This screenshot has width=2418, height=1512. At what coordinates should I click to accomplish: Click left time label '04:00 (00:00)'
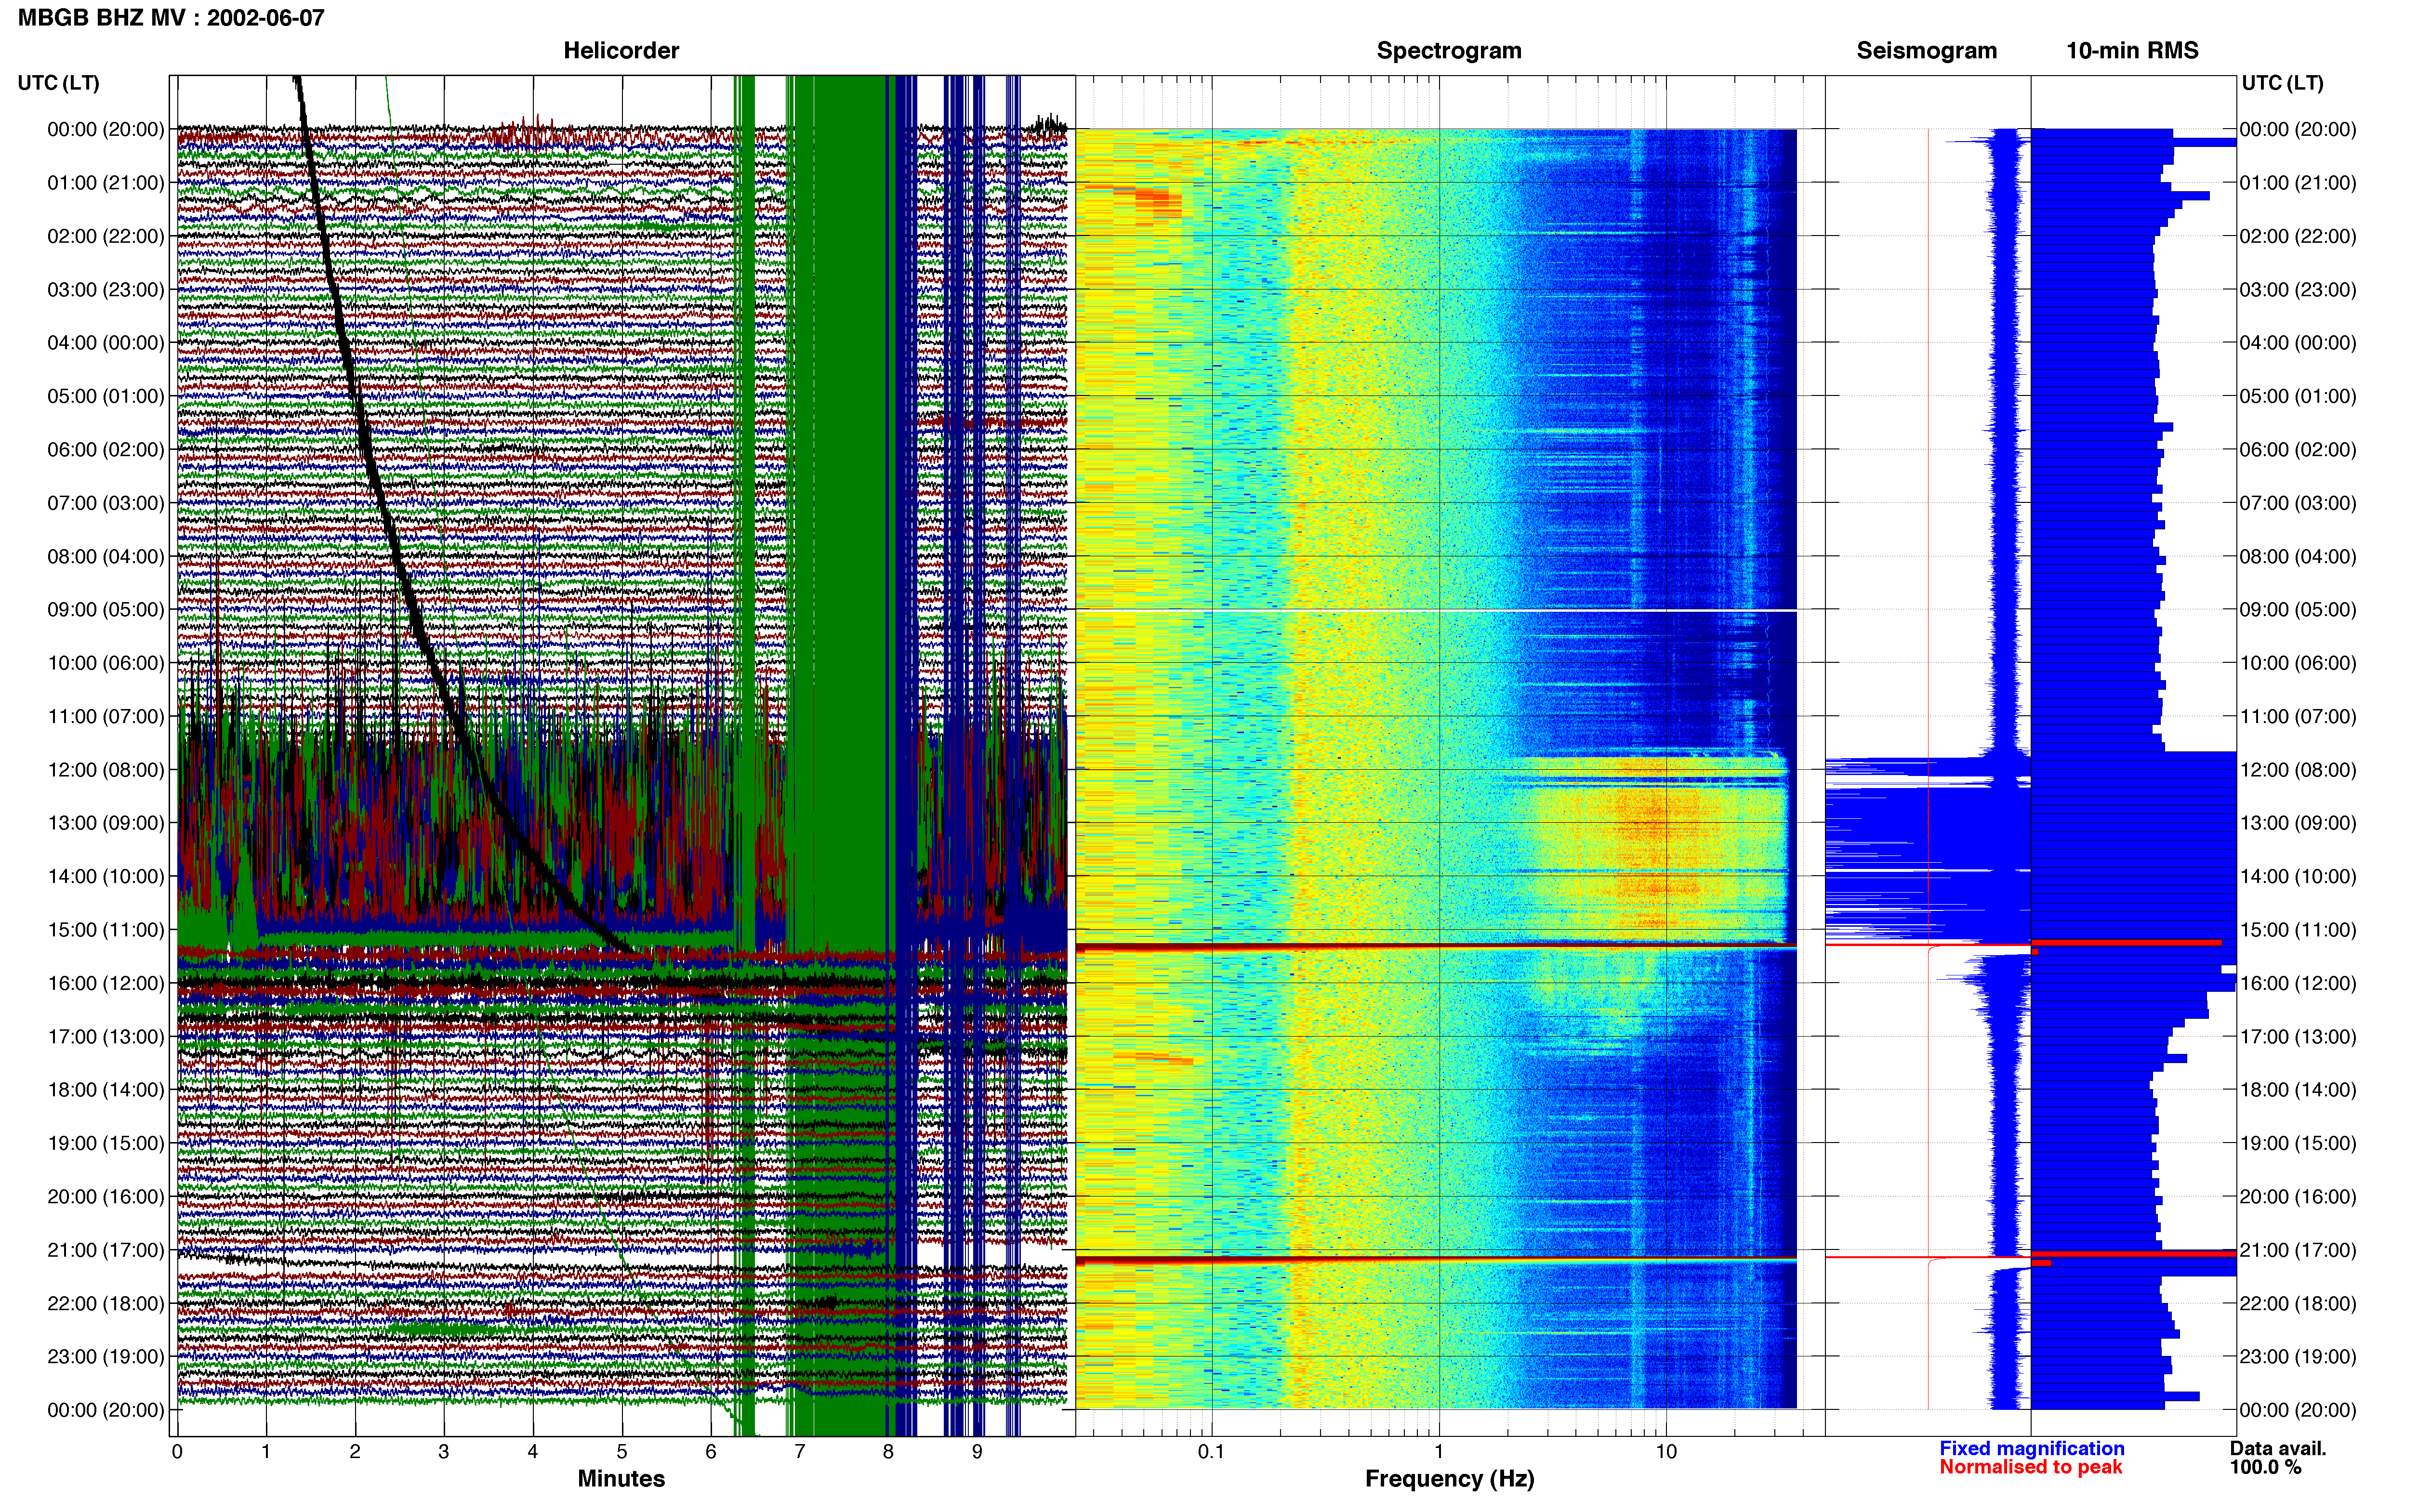point(106,343)
